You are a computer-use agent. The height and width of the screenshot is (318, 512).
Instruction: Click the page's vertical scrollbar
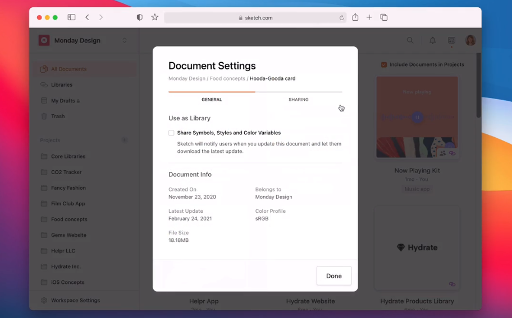pyautogui.click(x=478, y=85)
